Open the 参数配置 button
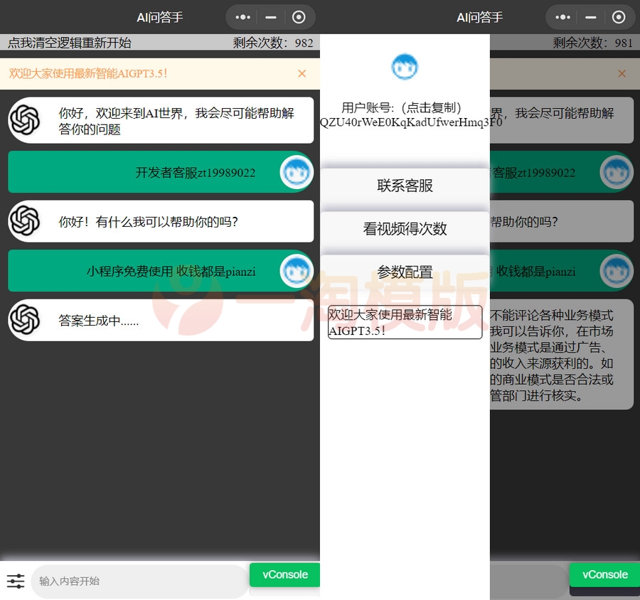This screenshot has height=600, width=640. point(405,272)
